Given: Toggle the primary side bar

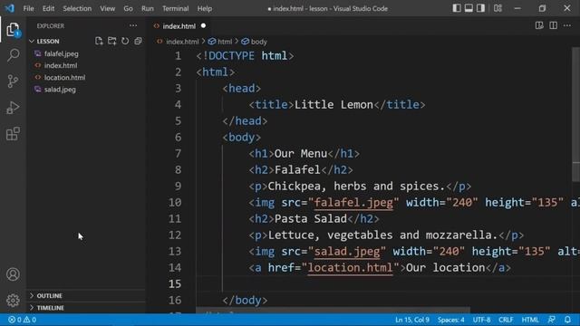Looking at the screenshot, I should click(x=457, y=8).
